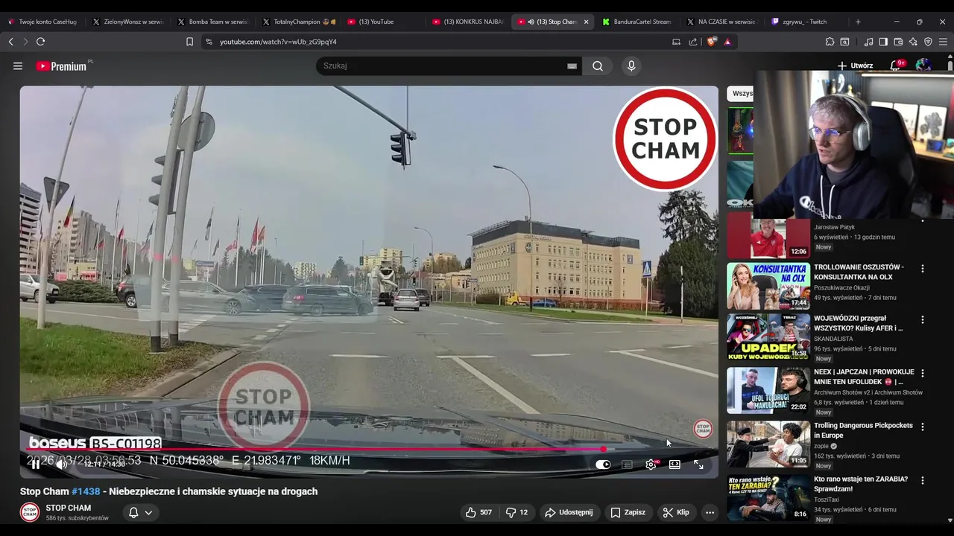Share page with the address bar share icon

pos(693,42)
